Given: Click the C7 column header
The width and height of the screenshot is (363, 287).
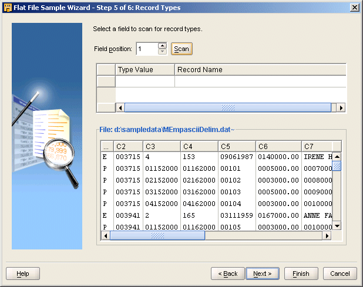Looking at the screenshot, I should click(x=317, y=146).
